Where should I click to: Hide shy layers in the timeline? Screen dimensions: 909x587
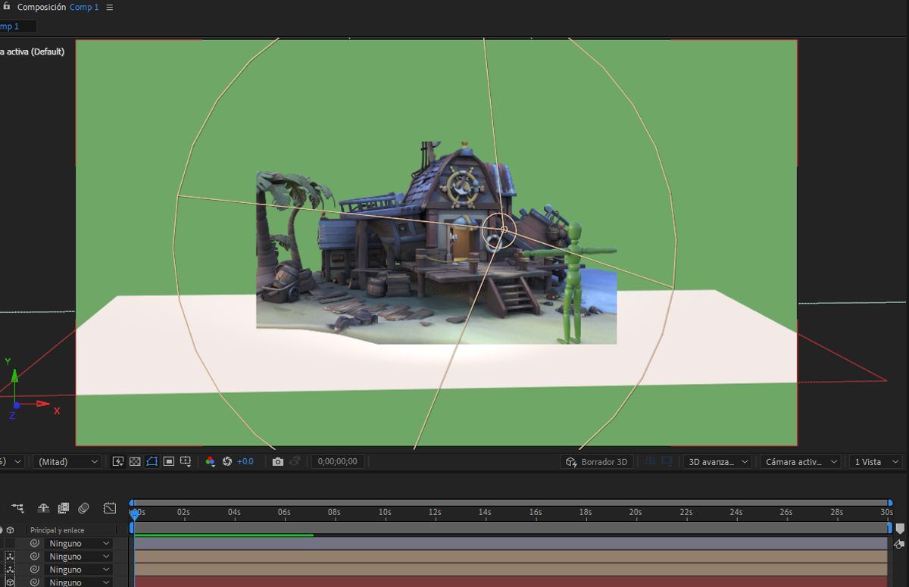pos(43,508)
